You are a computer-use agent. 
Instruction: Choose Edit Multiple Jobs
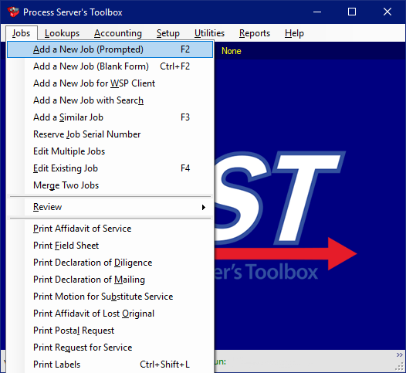pos(110,151)
